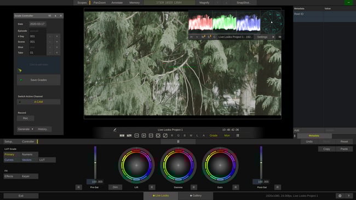Increase the Shot value with plus

coord(57,47)
